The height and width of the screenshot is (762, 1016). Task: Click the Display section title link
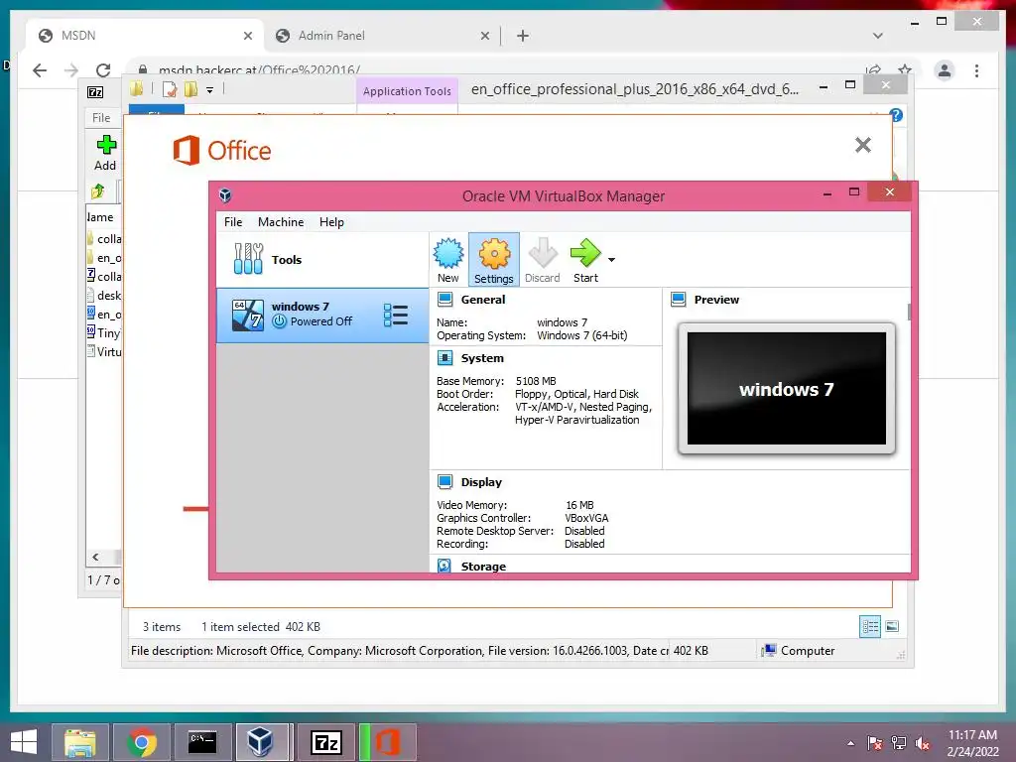pyautogui.click(x=481, y=482)
